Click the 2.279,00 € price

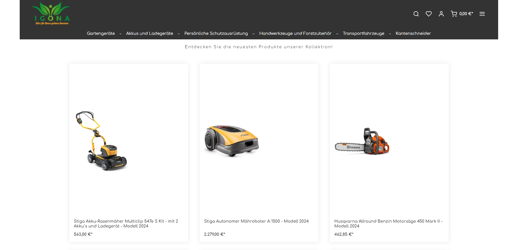coord(215,234)
